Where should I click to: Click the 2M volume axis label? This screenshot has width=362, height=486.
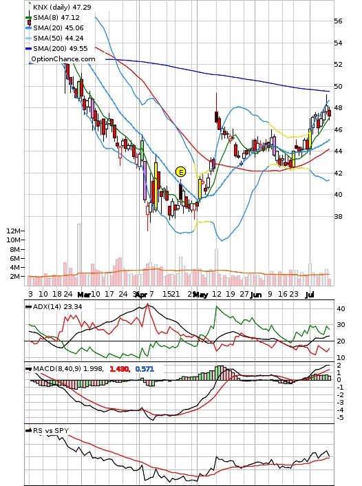(x=15, y=276)
